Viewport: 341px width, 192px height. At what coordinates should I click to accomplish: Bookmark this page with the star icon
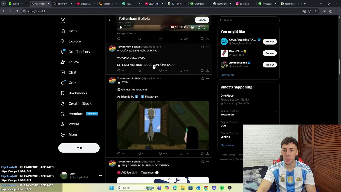pyautogui.click(x=315, y=11)
